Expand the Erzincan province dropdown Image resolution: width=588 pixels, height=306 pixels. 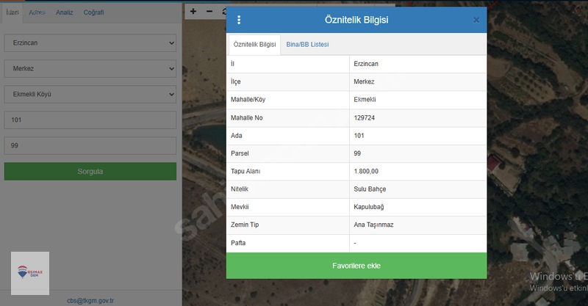[x=90, y=43]
